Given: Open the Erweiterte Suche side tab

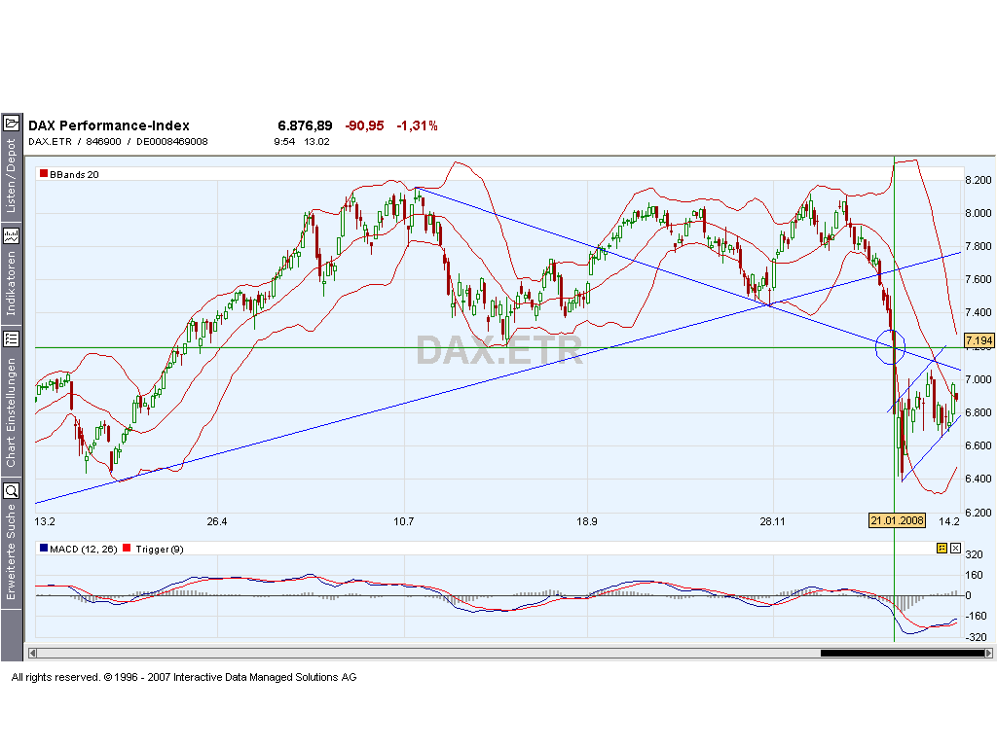Looking at the screenshot, I should point(12,551).
